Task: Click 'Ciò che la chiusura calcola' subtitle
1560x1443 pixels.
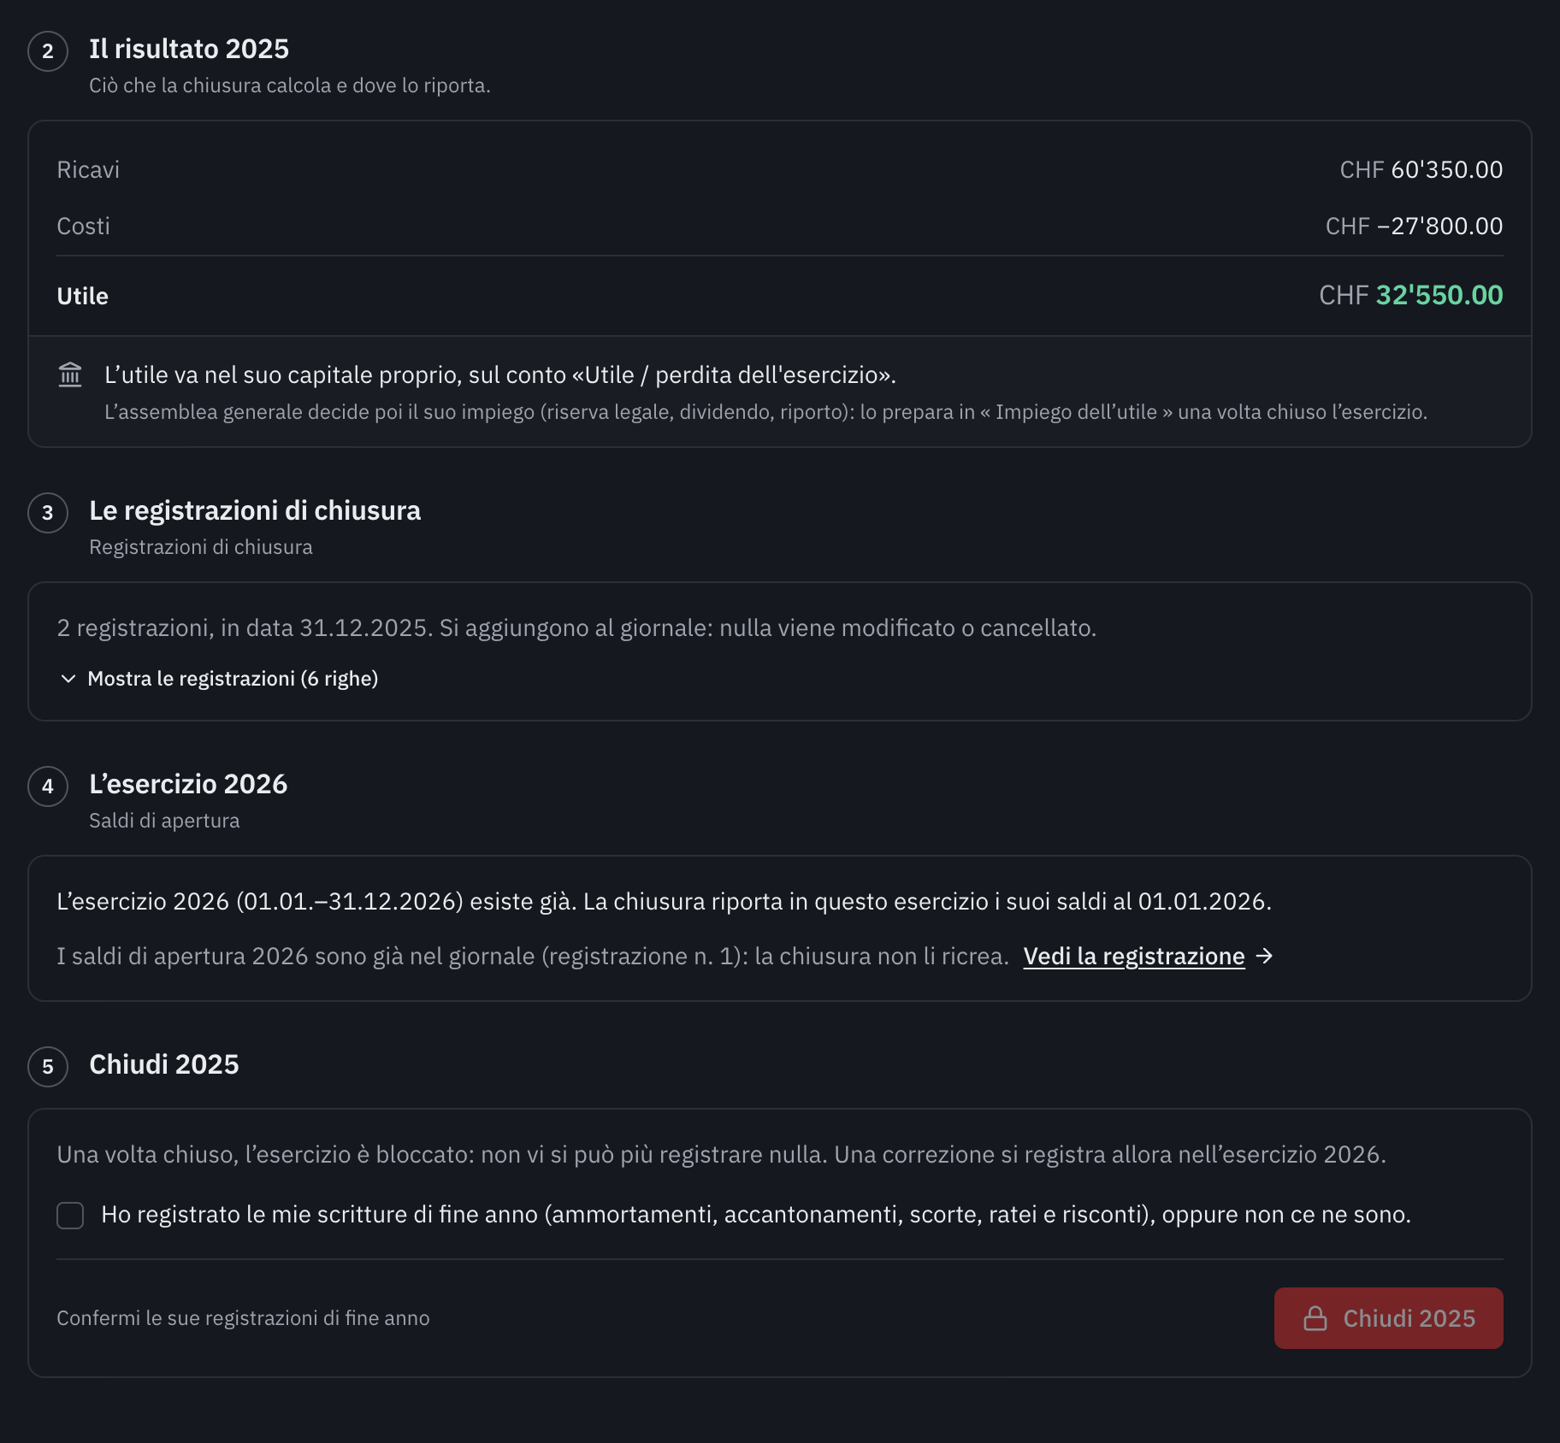Action: point(290,85)
